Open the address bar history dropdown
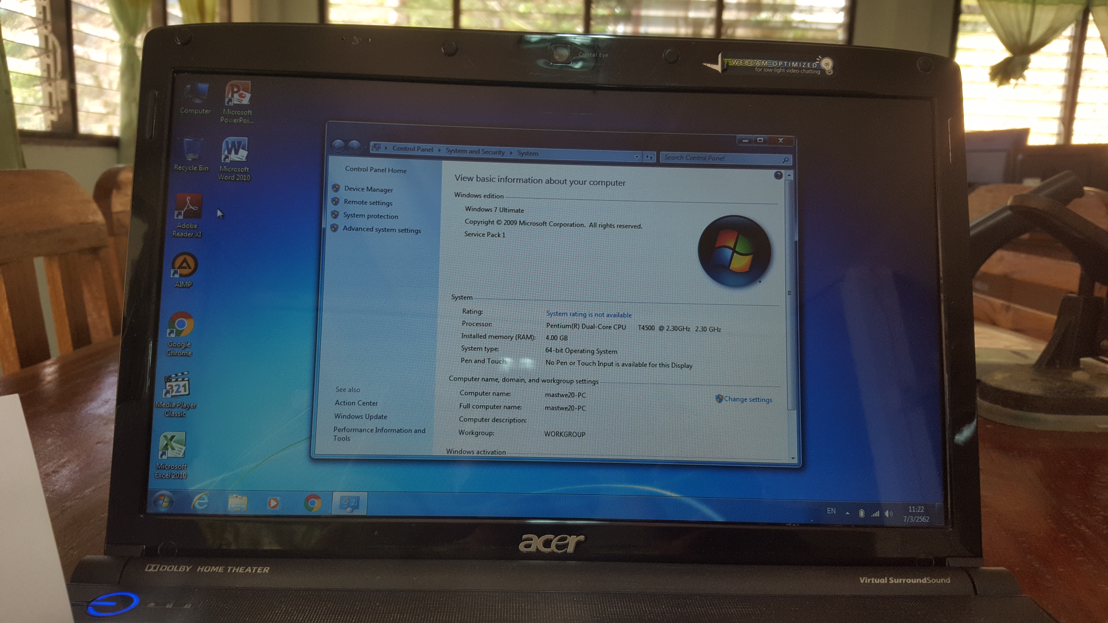 tap(637, 157)
